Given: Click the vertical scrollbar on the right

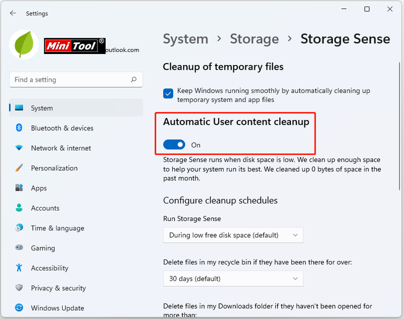Looking at the screenshot, I should click(399, 126).
